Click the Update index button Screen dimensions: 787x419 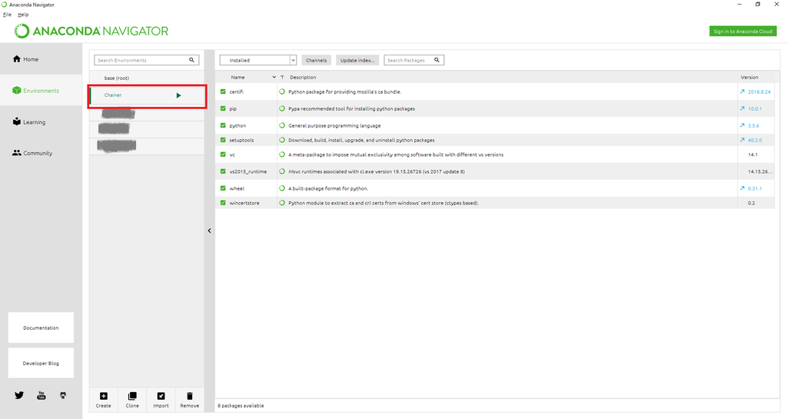click(357, 60)
